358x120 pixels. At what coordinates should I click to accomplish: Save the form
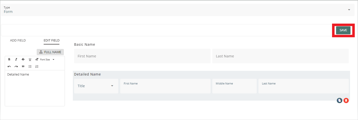(x=343, y=30)
